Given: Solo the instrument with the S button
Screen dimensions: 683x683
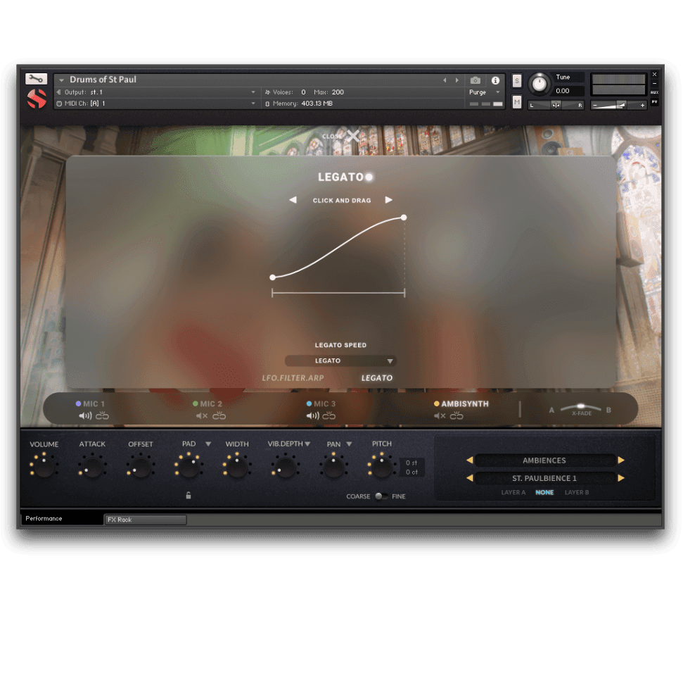Looking at the screenshot, I should pos(516,81).
